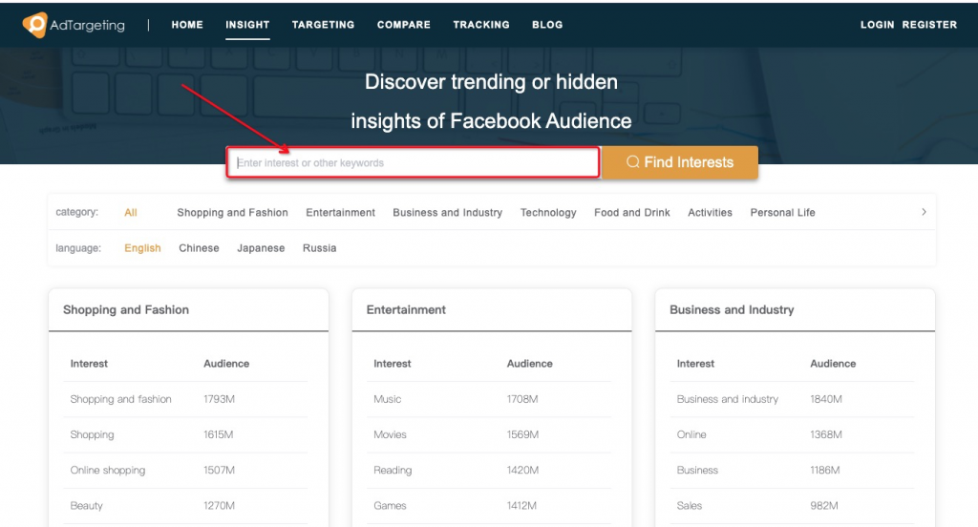Viewport: 978px width, 527px height.
Task: Switch language filter to Chinese
Action: tap(199, 248)
